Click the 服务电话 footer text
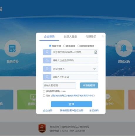135x136 pixels. click(x=67, y=131)
